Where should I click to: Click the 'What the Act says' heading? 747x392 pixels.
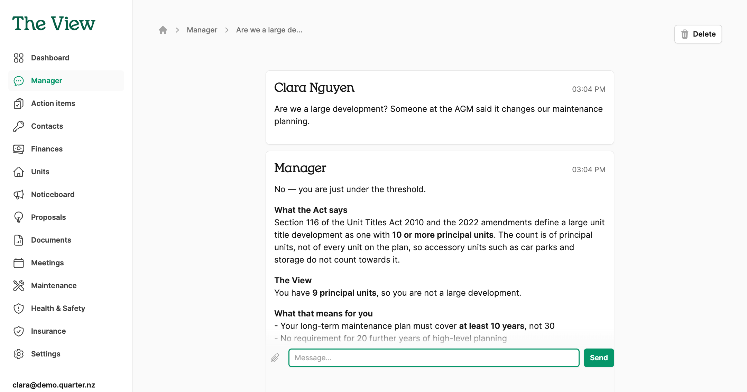(311, 210)
